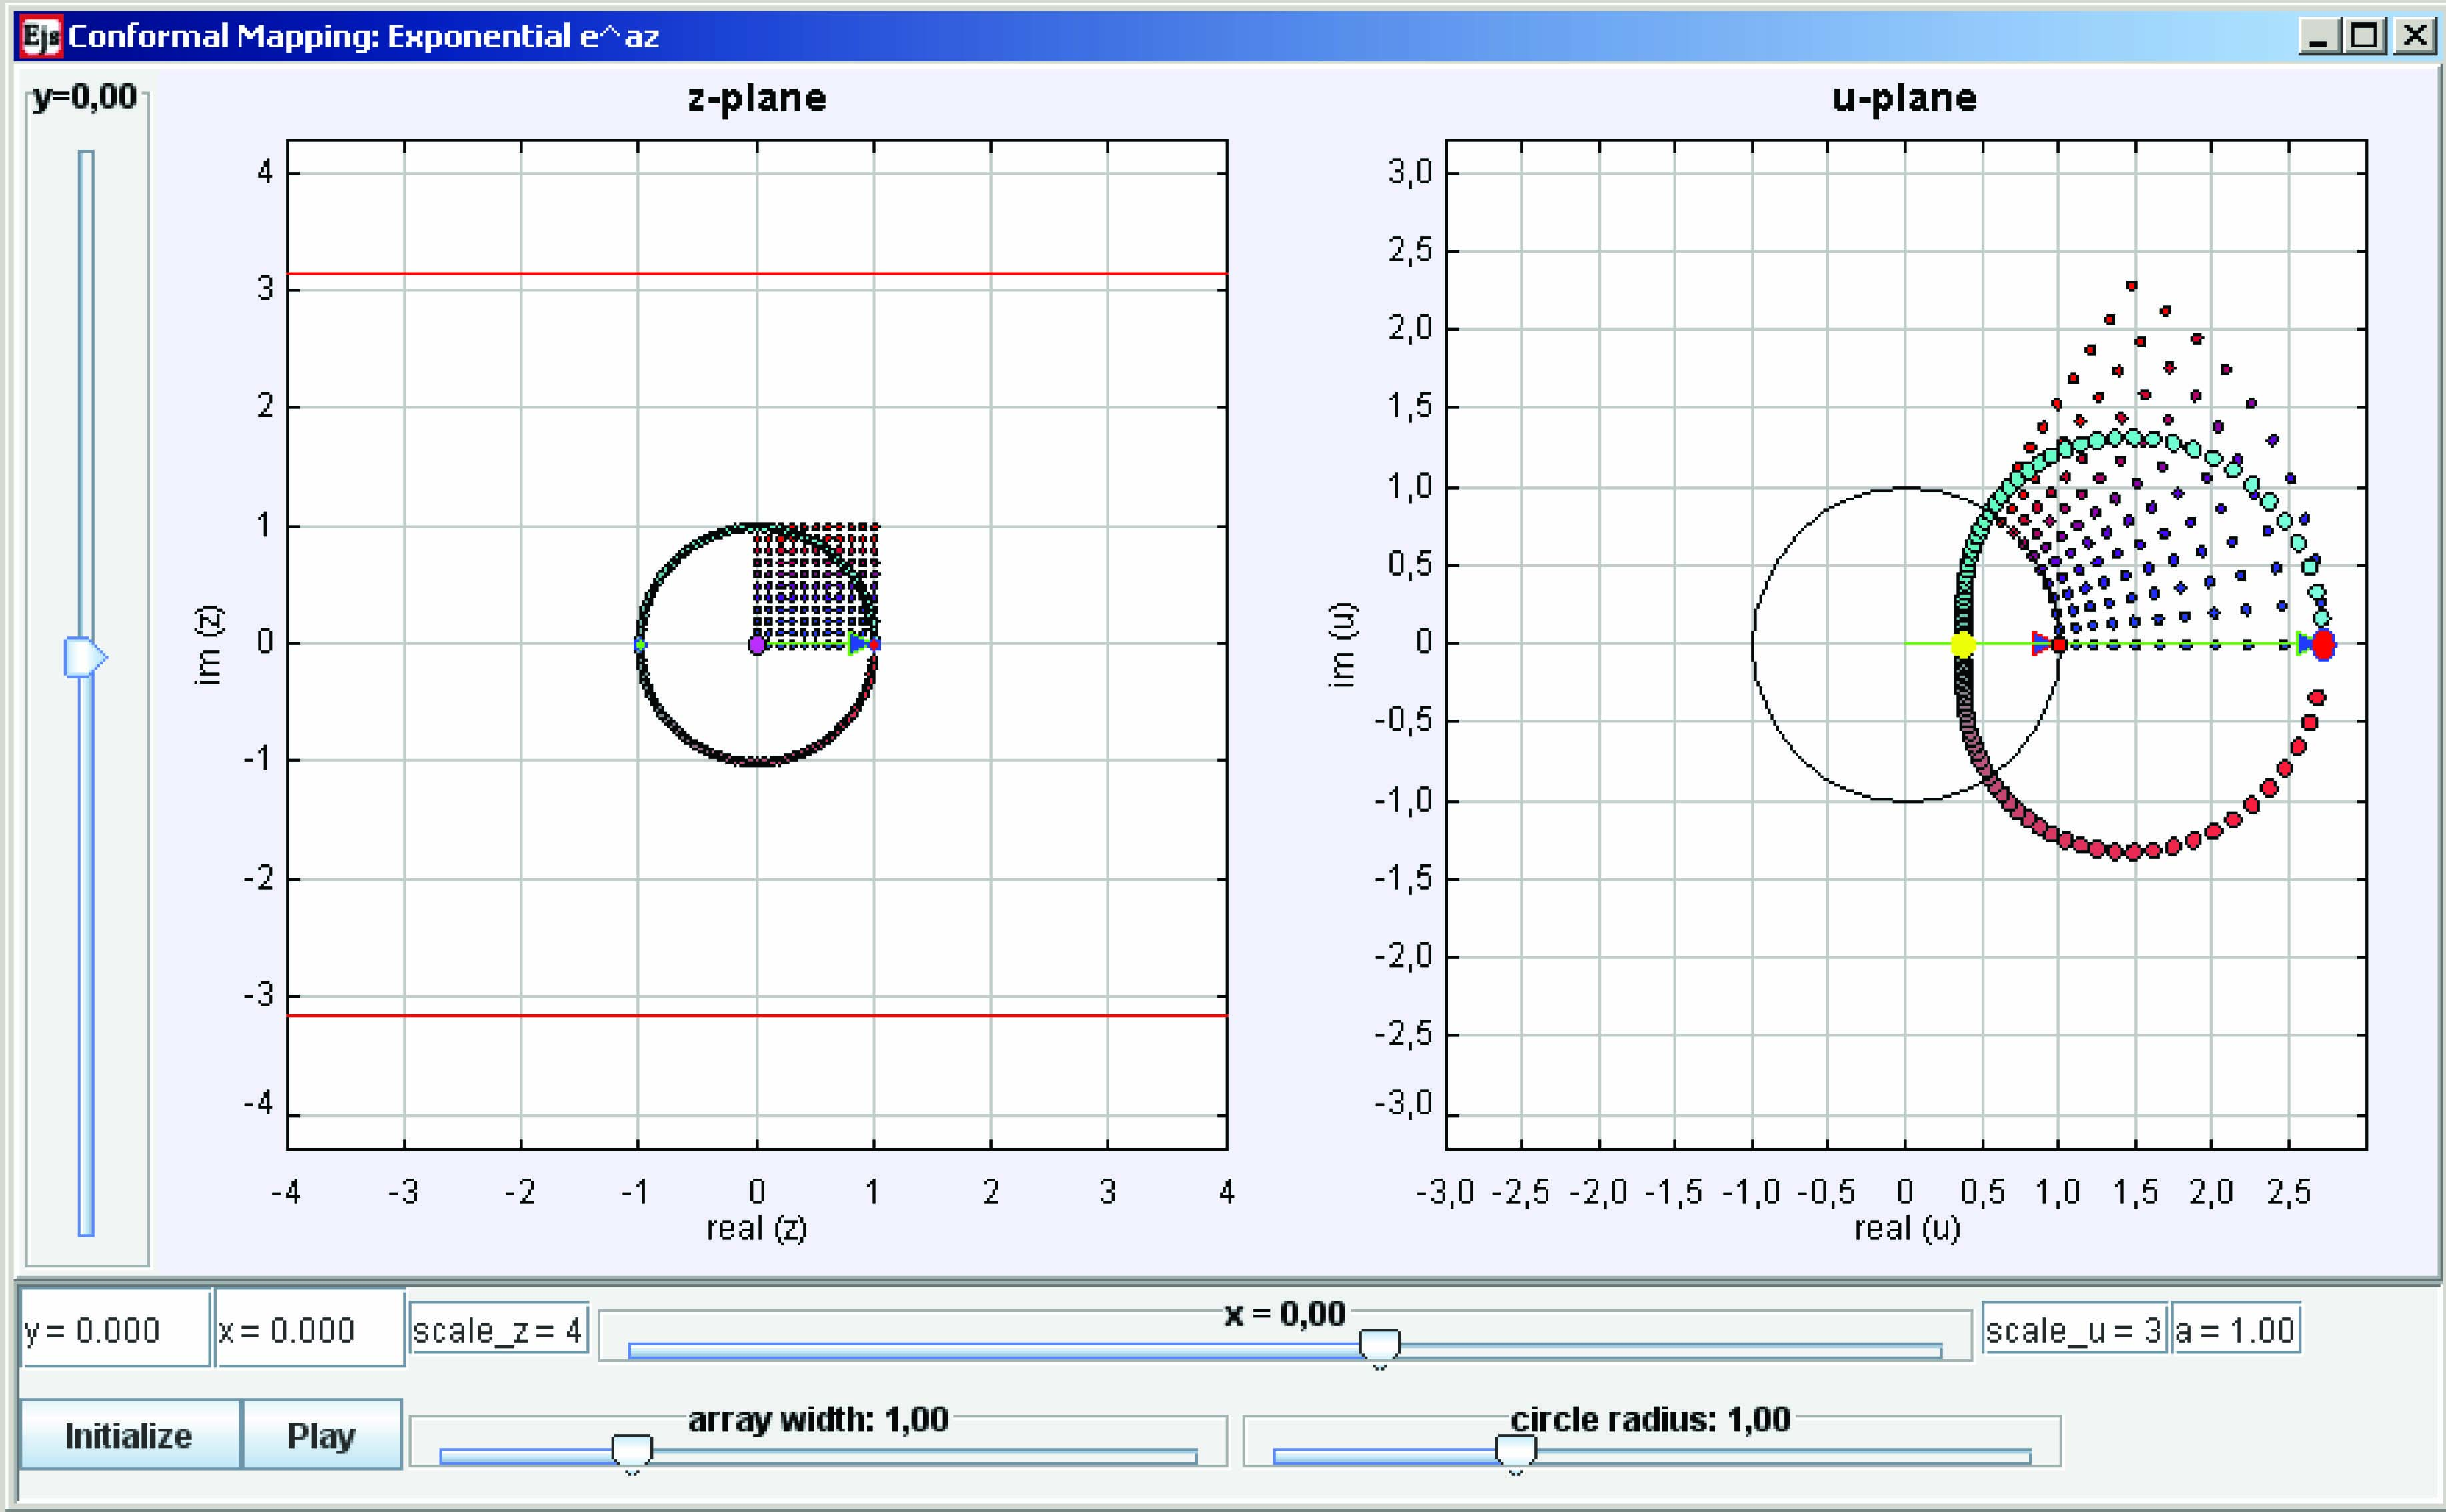Click the x = 0,00 slider label
Viewport: 2446px width, 1512px height.
[x=1285, y=1313]
